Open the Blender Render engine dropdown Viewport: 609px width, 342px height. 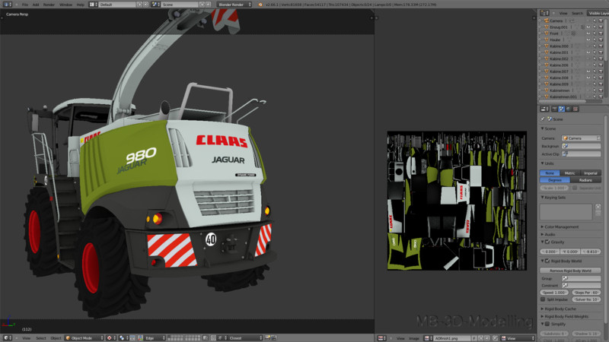tap(234, 5)
